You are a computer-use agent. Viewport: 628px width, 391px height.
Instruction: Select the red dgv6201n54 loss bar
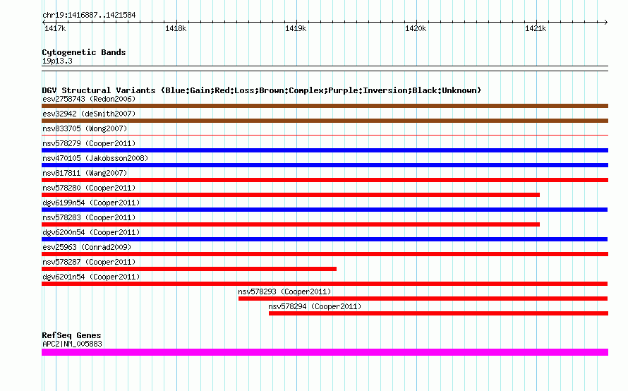point(325,284)
